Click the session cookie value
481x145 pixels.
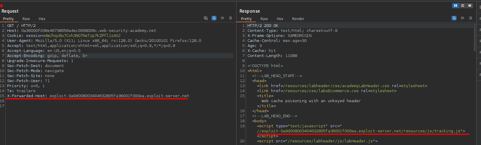(x=83, y=36)
